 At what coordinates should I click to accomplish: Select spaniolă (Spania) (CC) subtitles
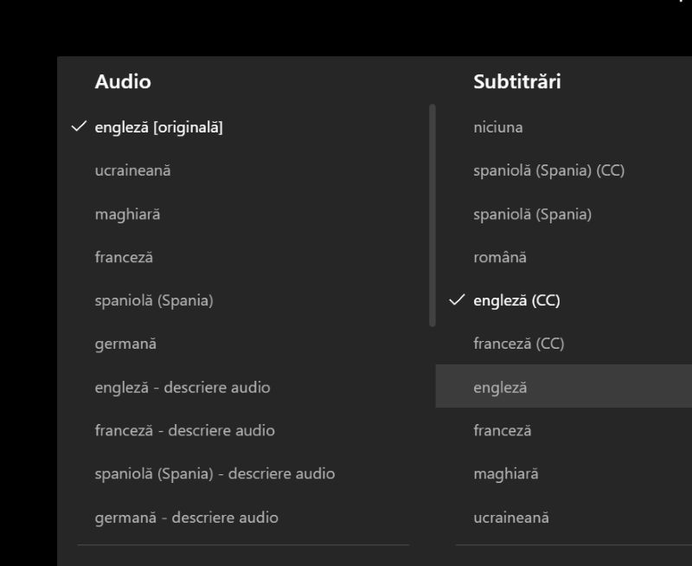pos(548,170)
